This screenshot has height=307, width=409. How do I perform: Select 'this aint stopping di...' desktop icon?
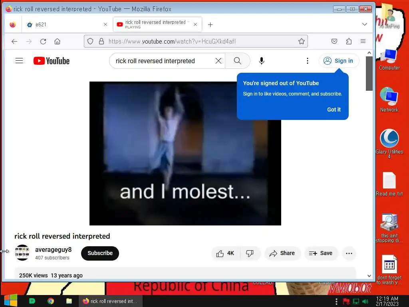click(389, 228)
